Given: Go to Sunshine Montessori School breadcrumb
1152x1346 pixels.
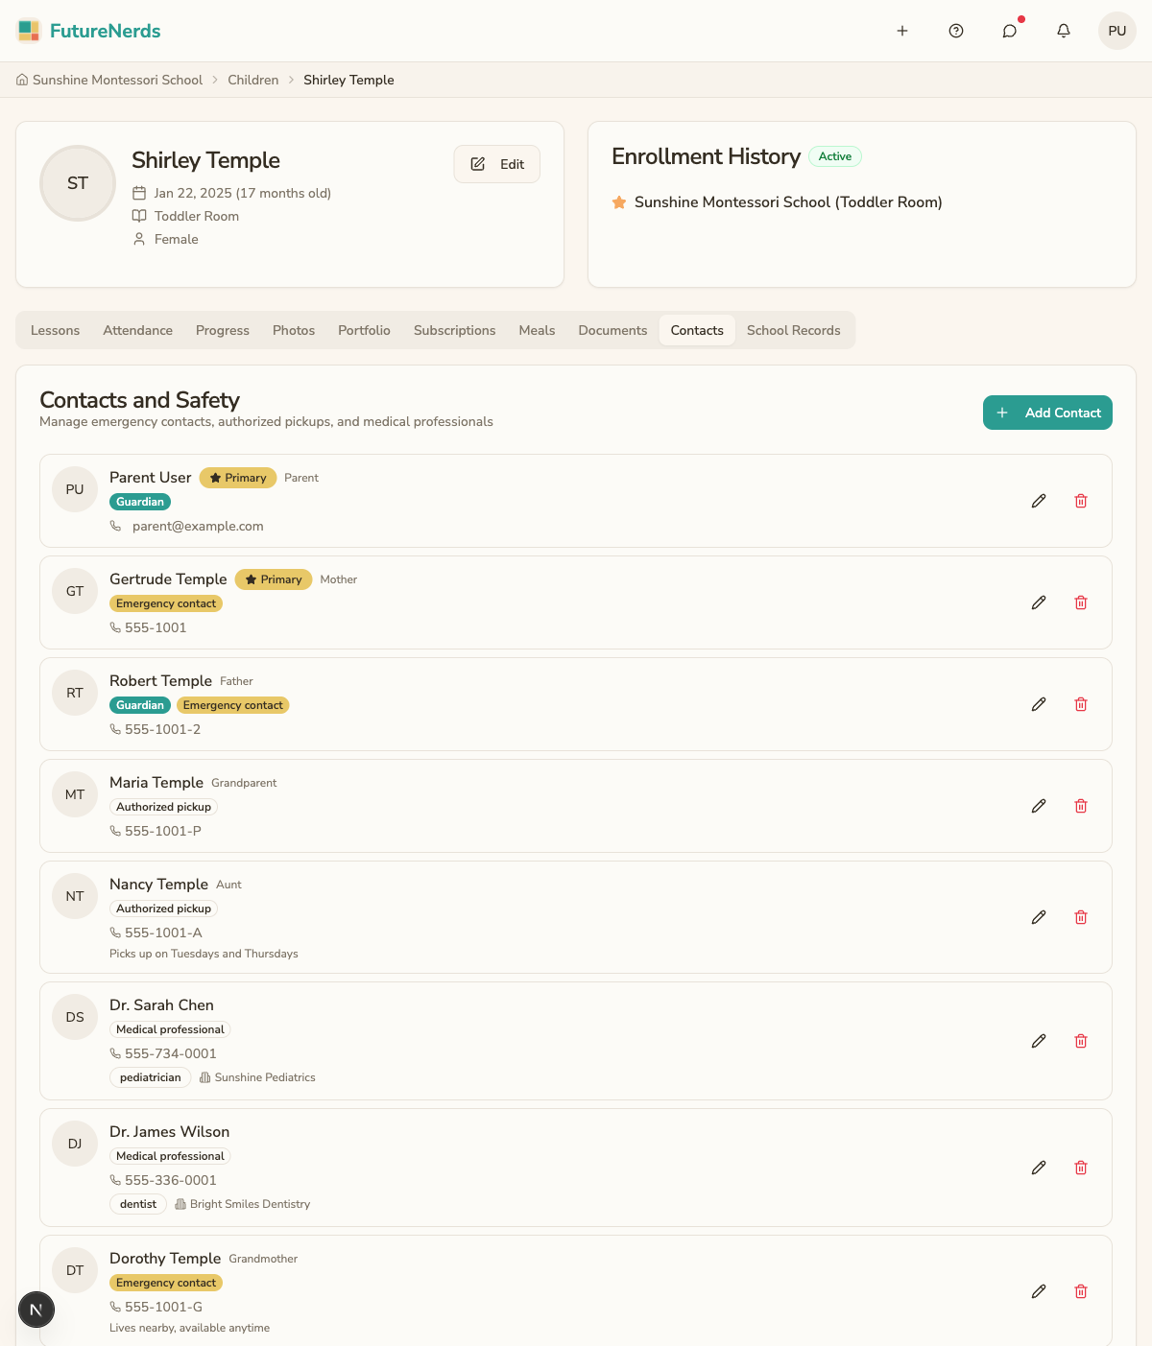Looking at the screenshot, I should pos(109,80).
